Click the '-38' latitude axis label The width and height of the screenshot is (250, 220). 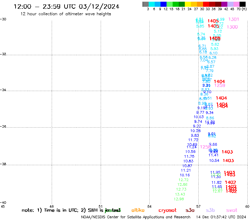(3, 164)
